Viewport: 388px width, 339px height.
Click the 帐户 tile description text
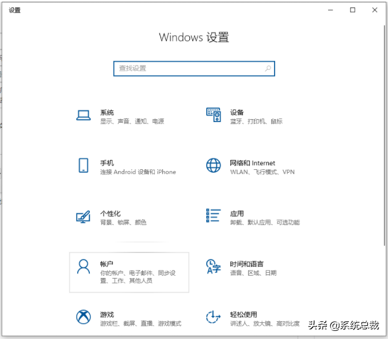[137, 276]
